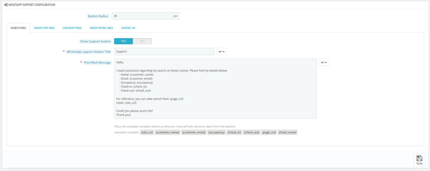Switch to Room Type Page tab
The image size is (430, 171).
tap(45, 28)
